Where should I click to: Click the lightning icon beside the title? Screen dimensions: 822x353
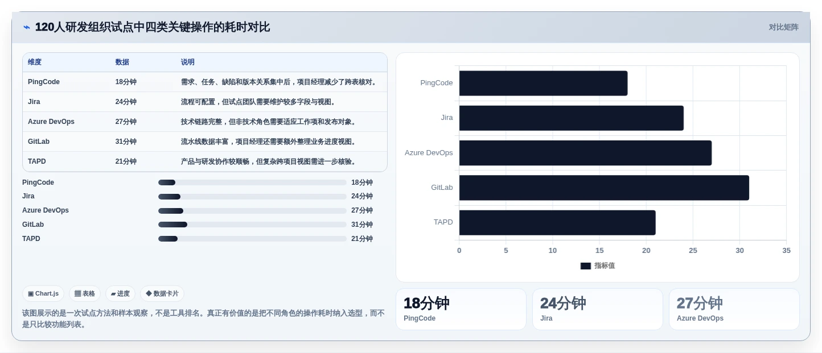click(x=27, y=27)
